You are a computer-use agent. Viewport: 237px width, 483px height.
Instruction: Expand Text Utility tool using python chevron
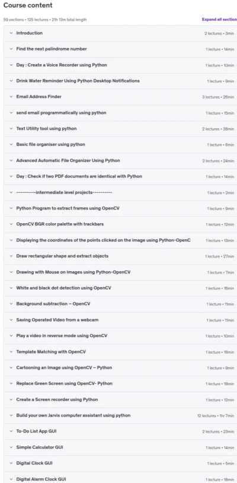point(11,129)
